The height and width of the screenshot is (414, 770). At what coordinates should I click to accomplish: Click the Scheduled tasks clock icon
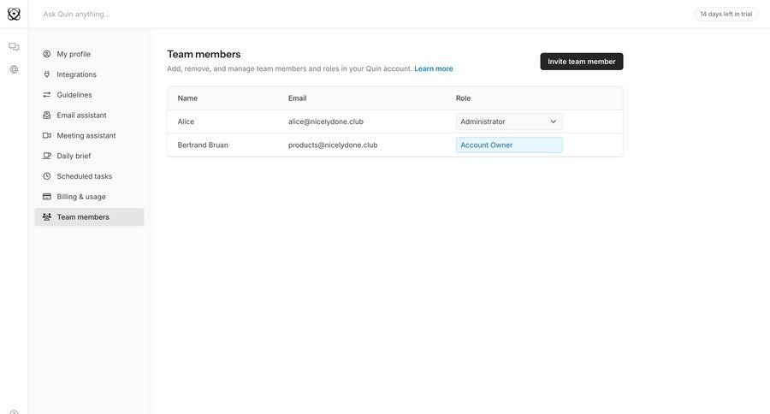tap(47, 176)
